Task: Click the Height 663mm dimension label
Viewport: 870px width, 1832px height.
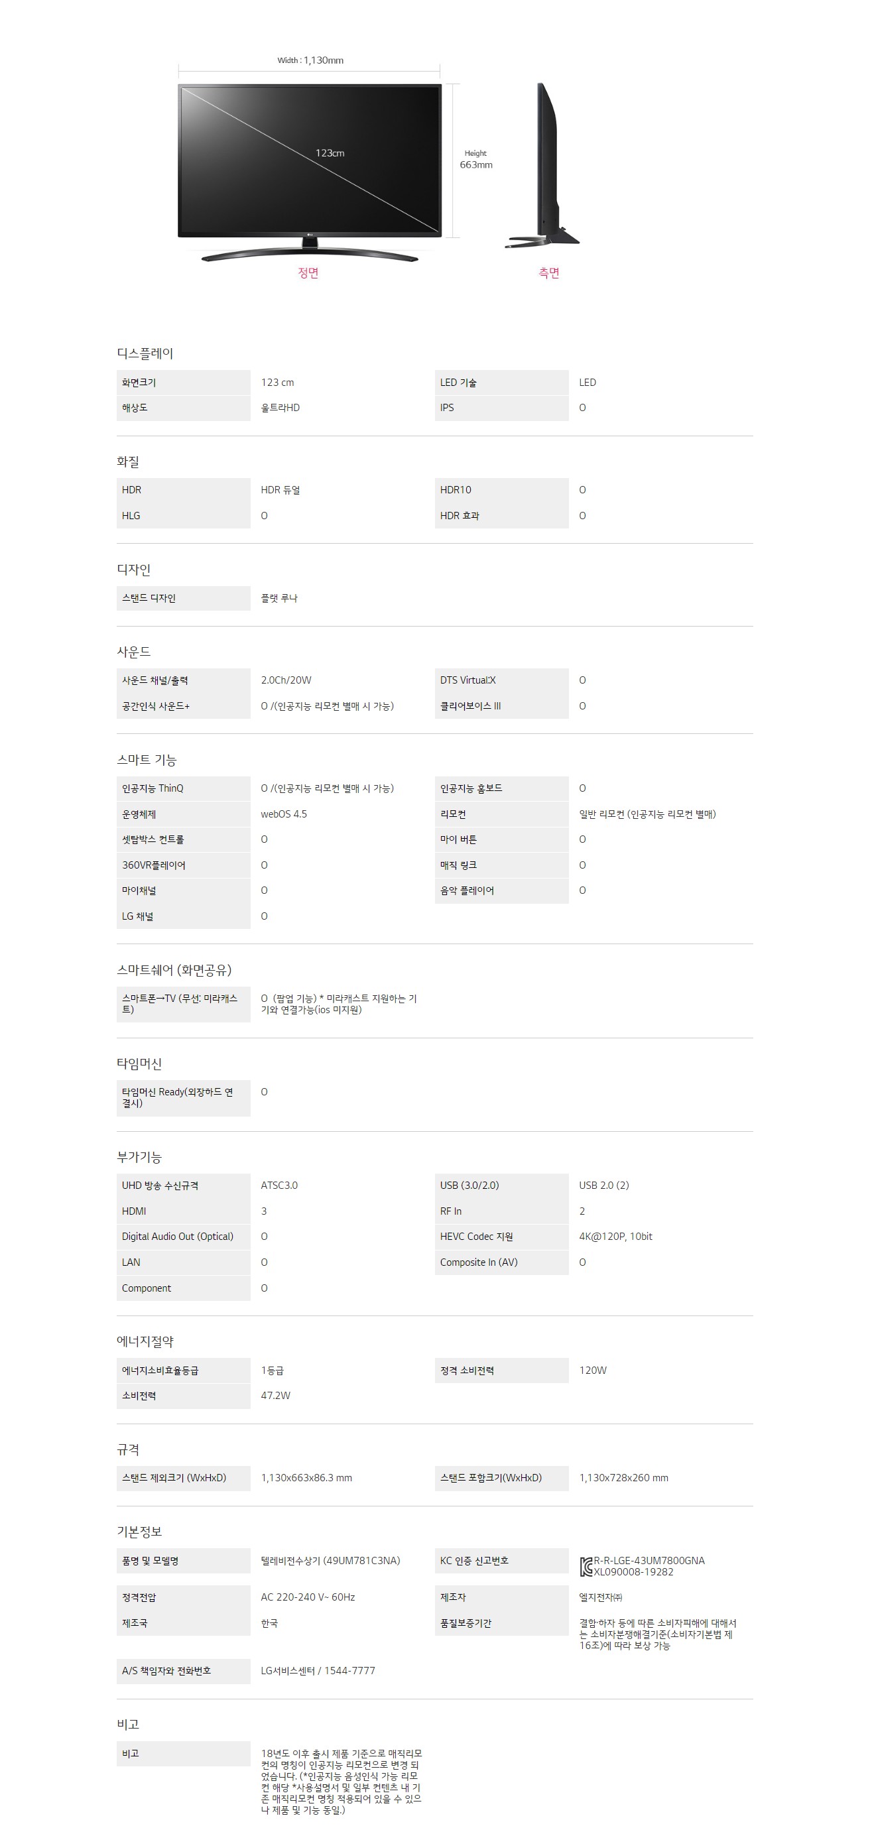Action: pyautogui.click(x=476, y=159)
